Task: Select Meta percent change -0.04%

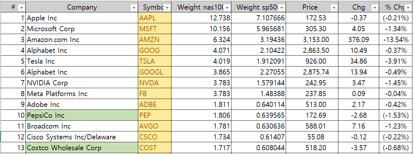Action: (396, 94)
